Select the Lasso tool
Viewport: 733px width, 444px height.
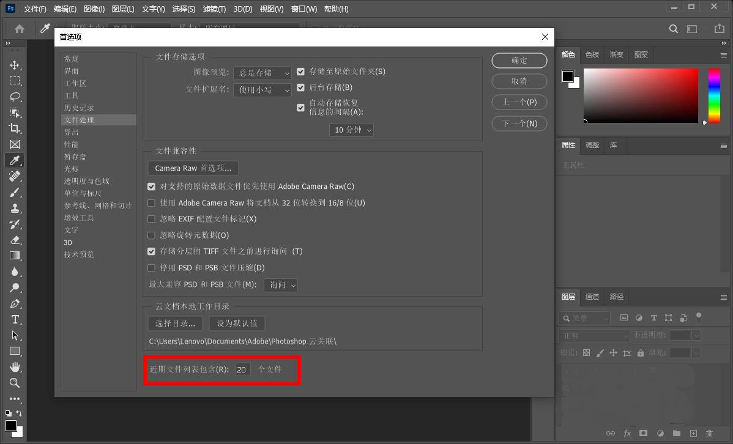coord(15,97)
